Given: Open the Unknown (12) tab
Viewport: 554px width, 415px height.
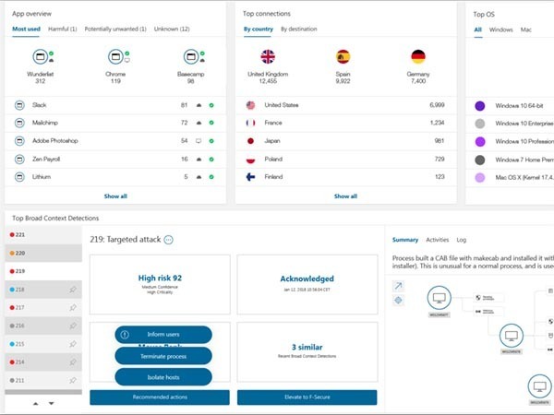Looking at the screenshot, I should point(172,29).
